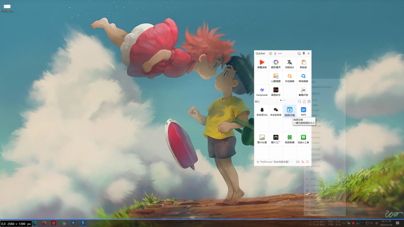
Task: Click the folder icon in Quicker footer
Action: click(298, 162)
